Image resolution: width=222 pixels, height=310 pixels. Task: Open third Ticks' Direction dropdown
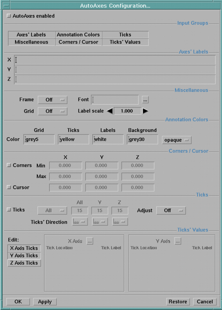tap(120, 222)
